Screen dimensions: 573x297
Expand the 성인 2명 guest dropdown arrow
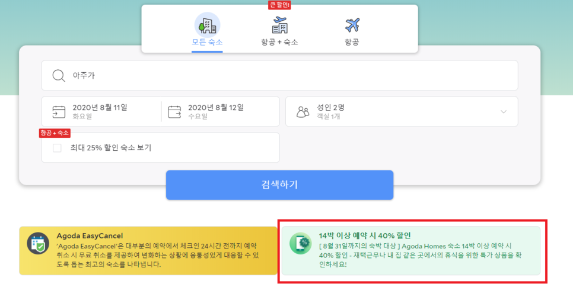tap(504, 112)
